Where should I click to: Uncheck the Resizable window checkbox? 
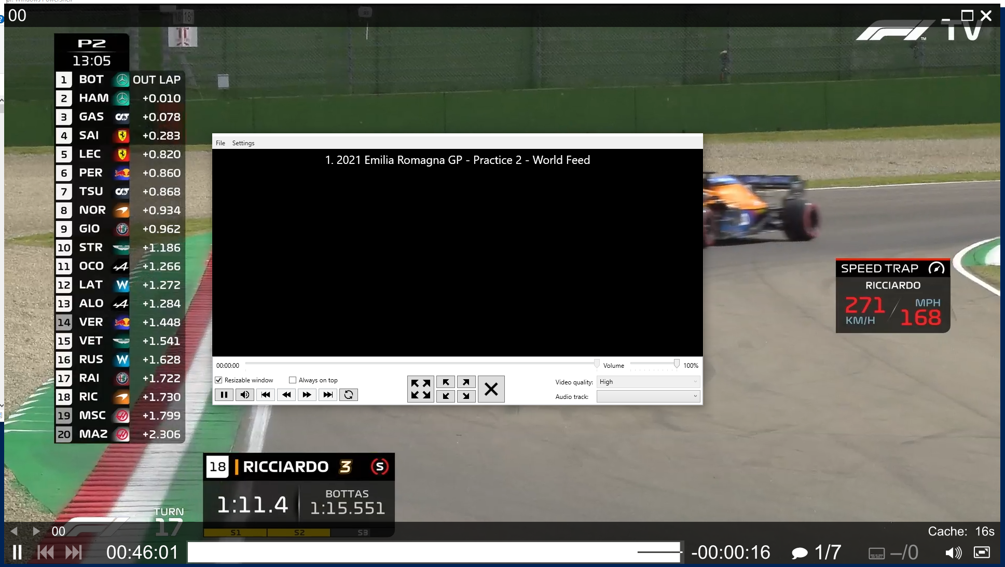coord(219,380)
